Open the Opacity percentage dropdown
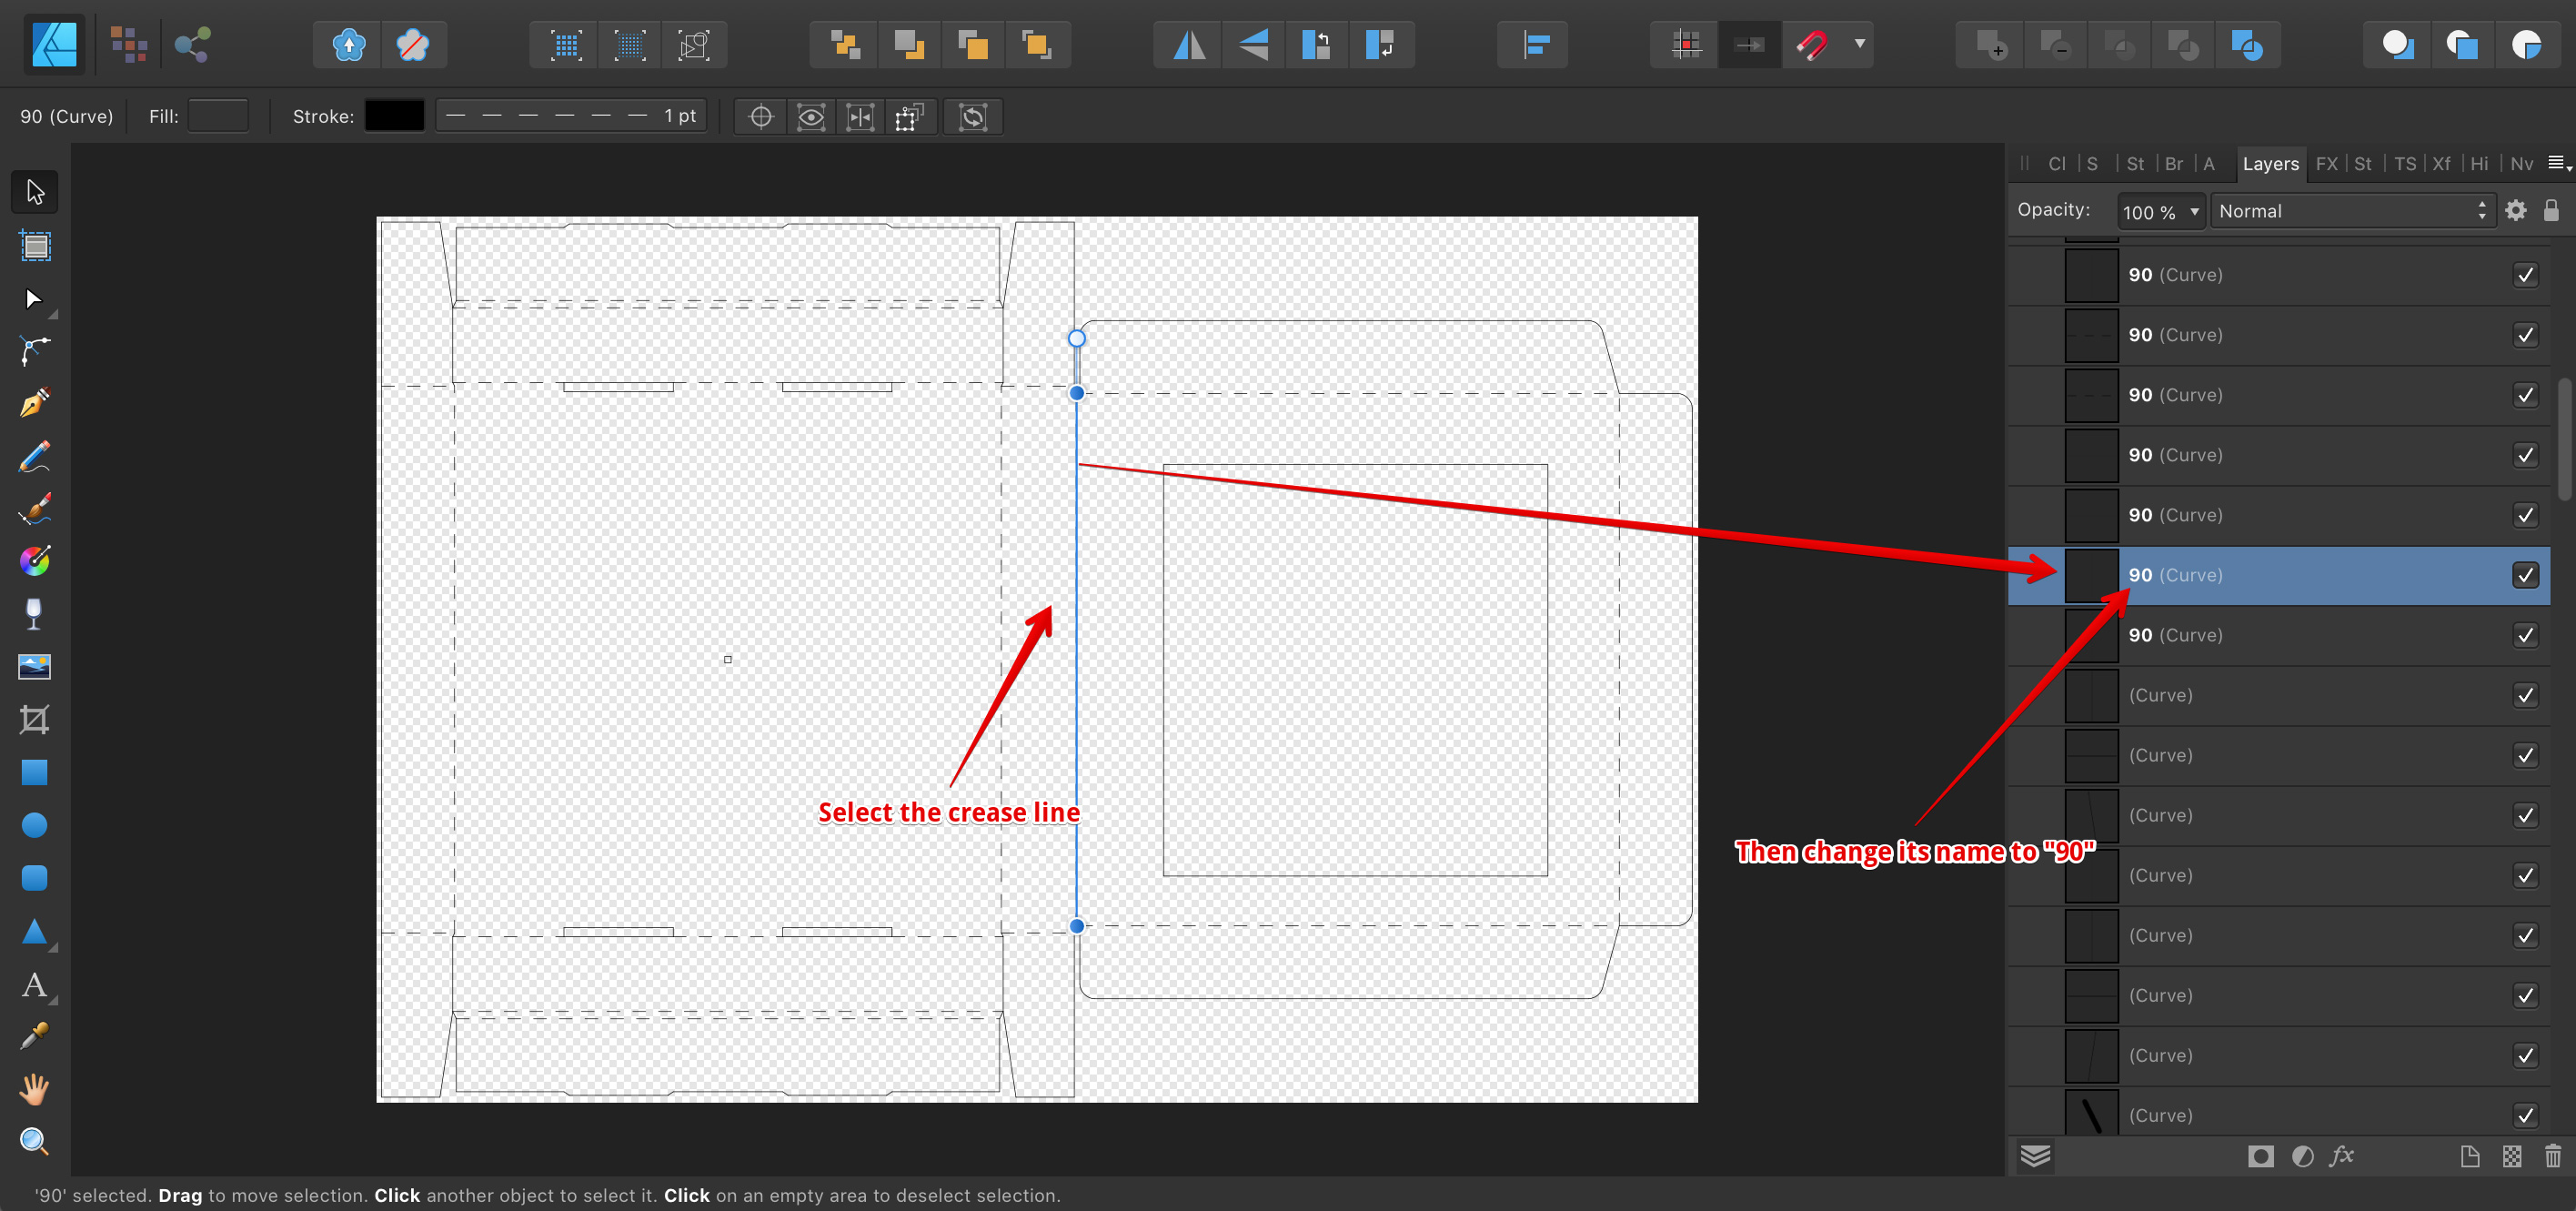Image resolution: width=2576 pixels, height=1211 pixels. click(2160, 211)
